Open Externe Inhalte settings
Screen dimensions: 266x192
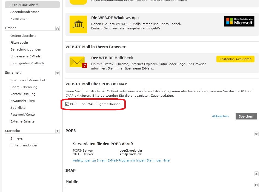click(x=22, y=121)
